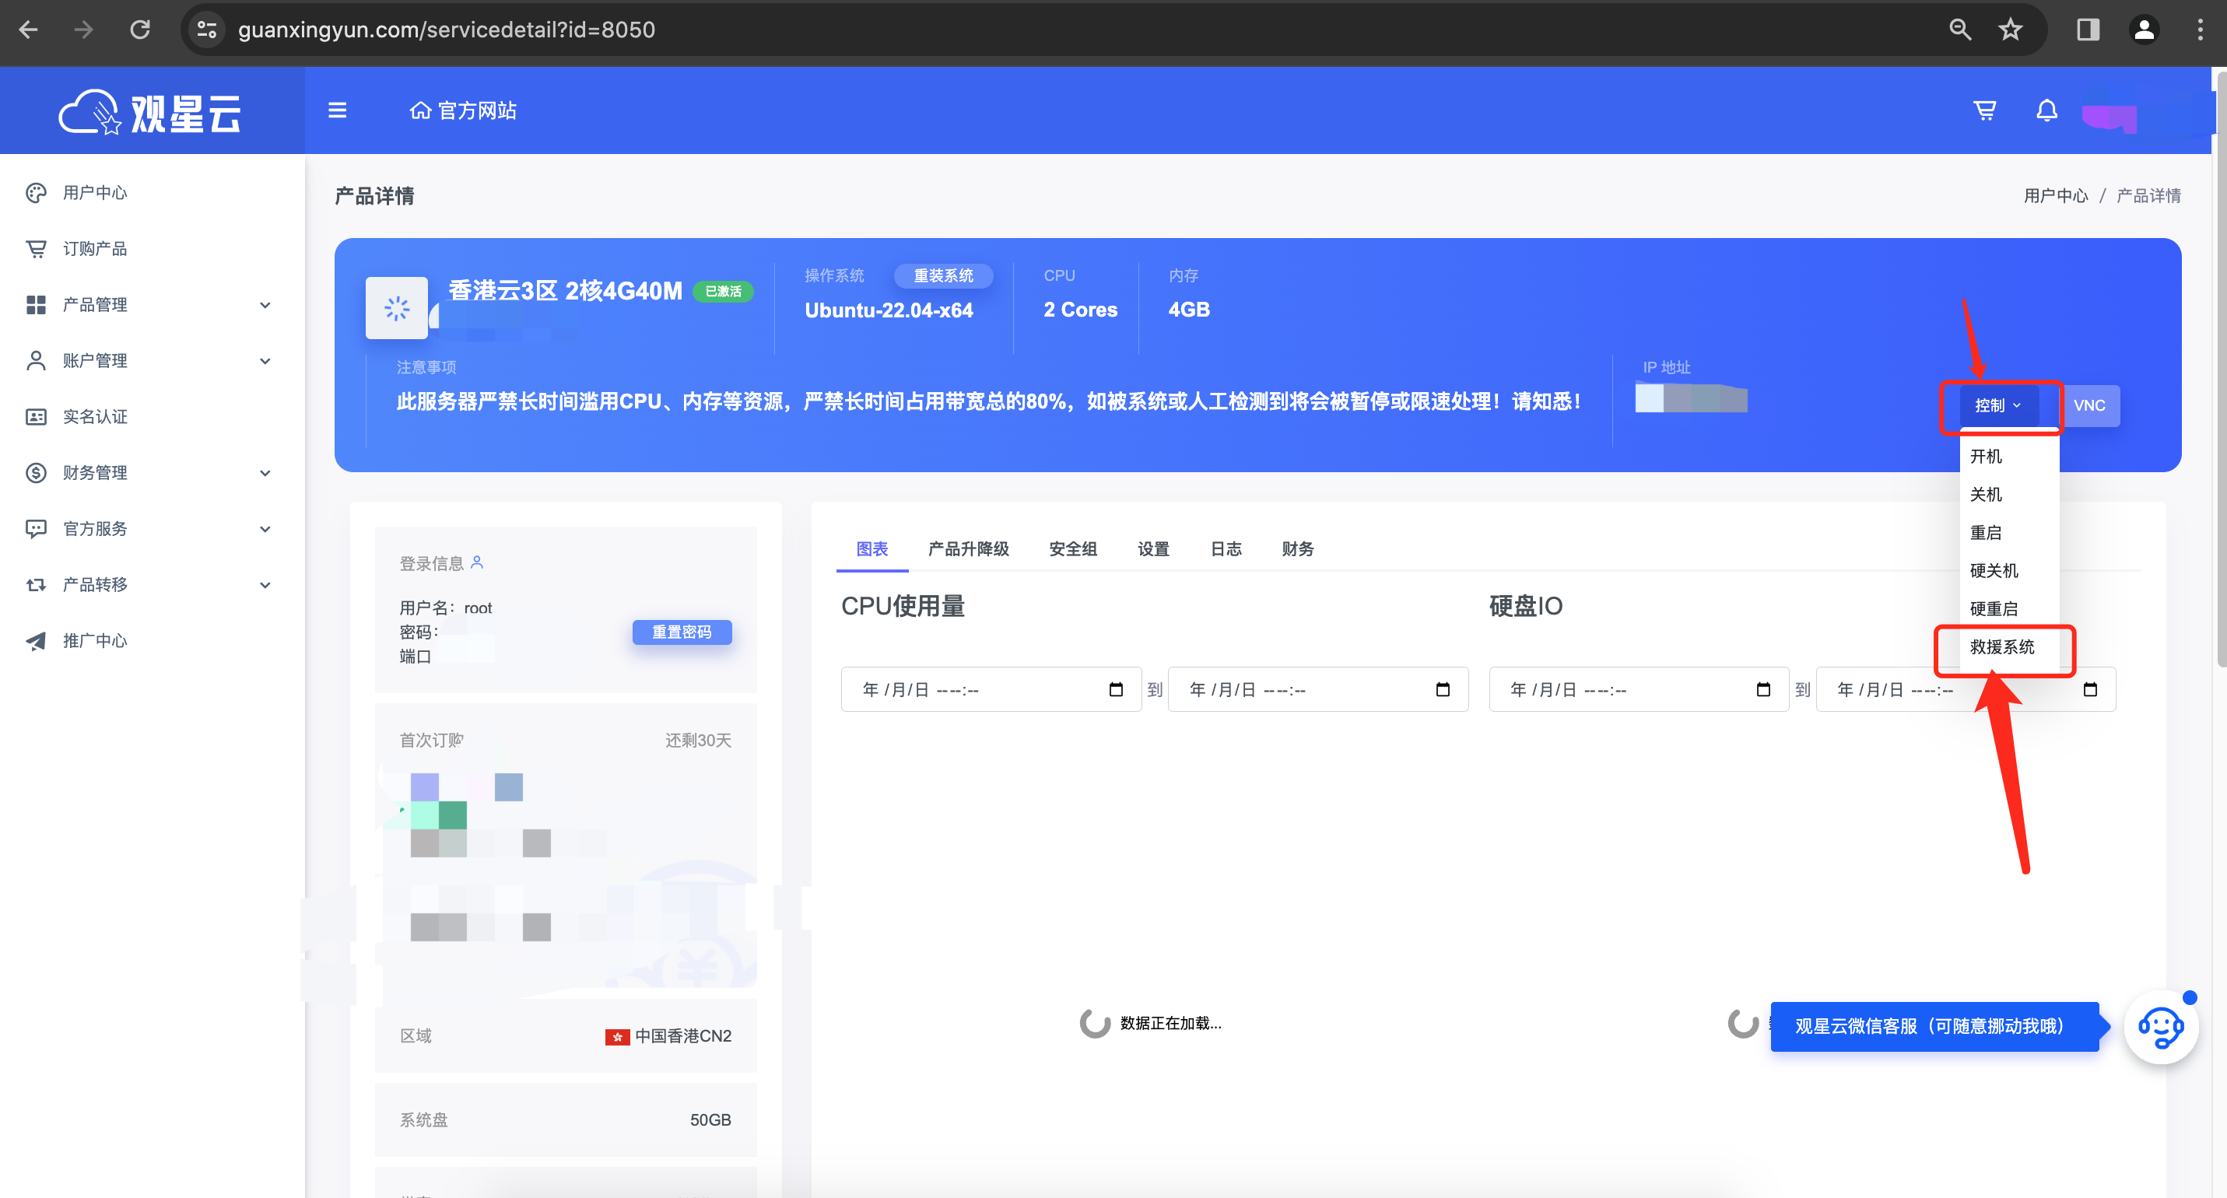2227x1198 pixels.
Task: Click the 重装系统 (Reinstall System) button
Action: pos(943,278)
